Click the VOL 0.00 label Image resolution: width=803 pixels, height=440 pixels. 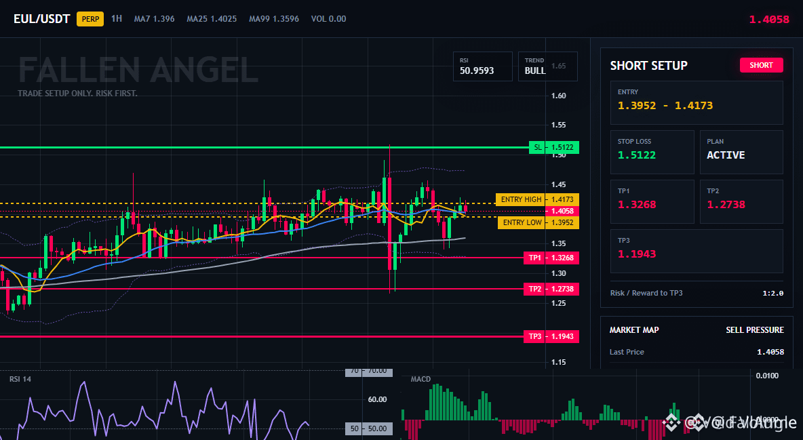pyautogui.click(x=329, y=19)
